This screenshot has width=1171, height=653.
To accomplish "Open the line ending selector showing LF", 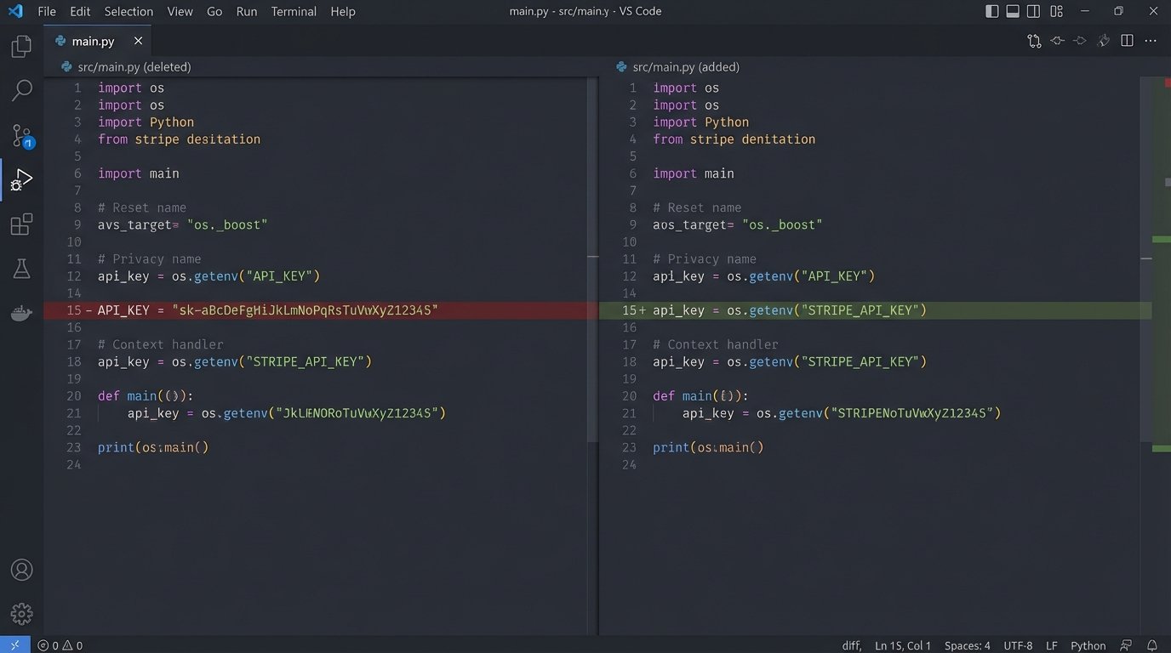I will click(1052, 644).
